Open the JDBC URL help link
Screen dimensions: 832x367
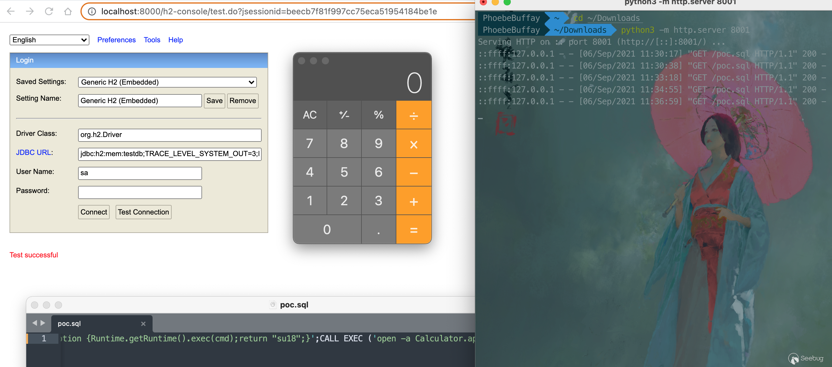(34, 152)
